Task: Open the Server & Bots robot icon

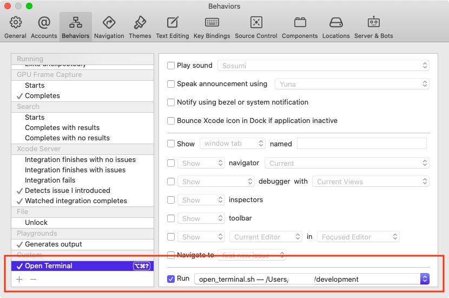Action: (x=374, y=22)
